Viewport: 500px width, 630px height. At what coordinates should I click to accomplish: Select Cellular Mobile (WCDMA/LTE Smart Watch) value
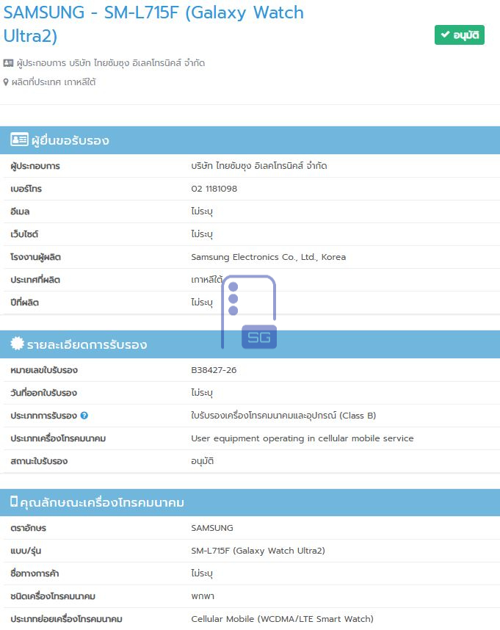(x=283, y=619)
